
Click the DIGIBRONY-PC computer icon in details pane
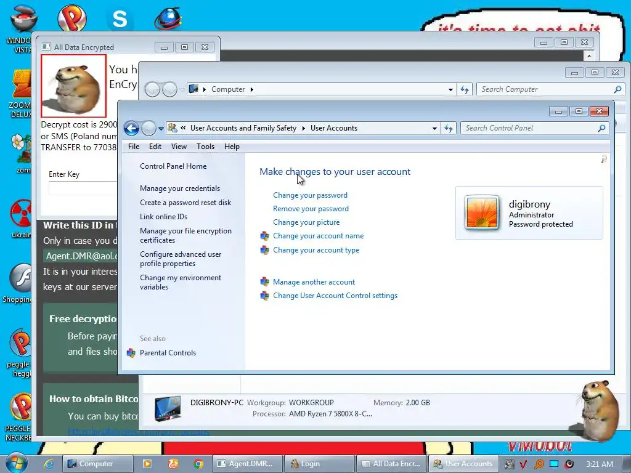click(168, 408)
